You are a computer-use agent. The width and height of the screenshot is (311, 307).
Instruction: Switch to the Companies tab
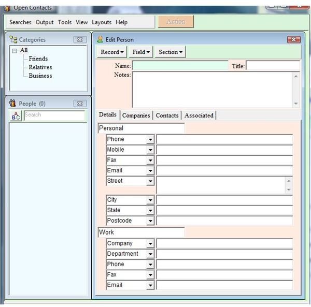tap(136, 115)
